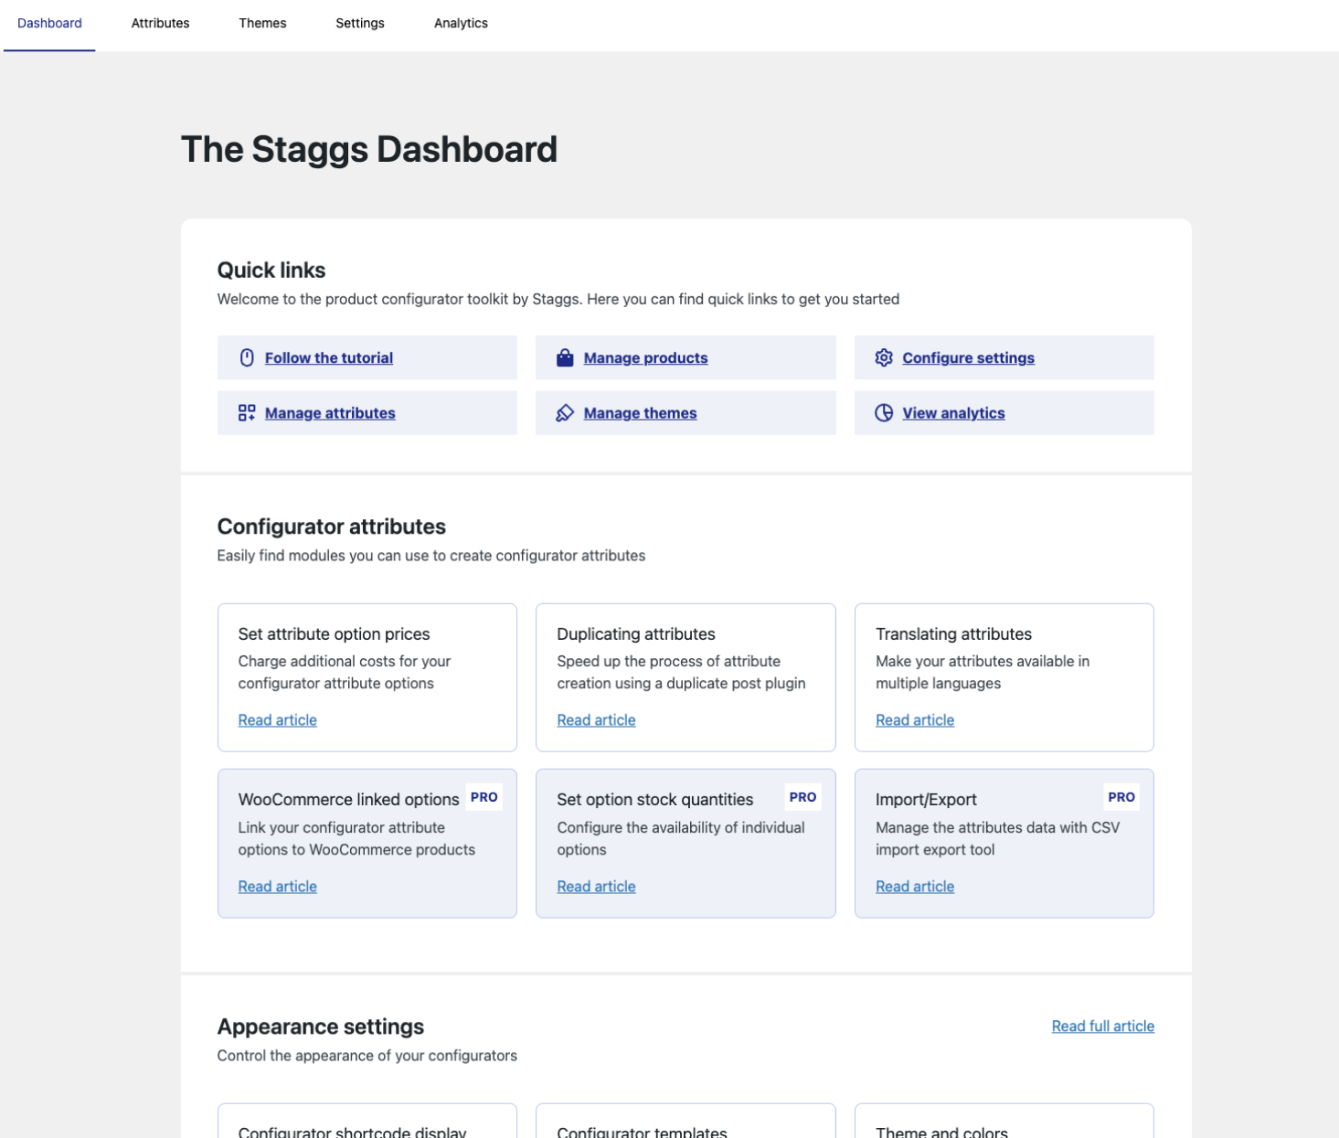Click the Quick links heading

pyautogui.click(x=271, y=270)
